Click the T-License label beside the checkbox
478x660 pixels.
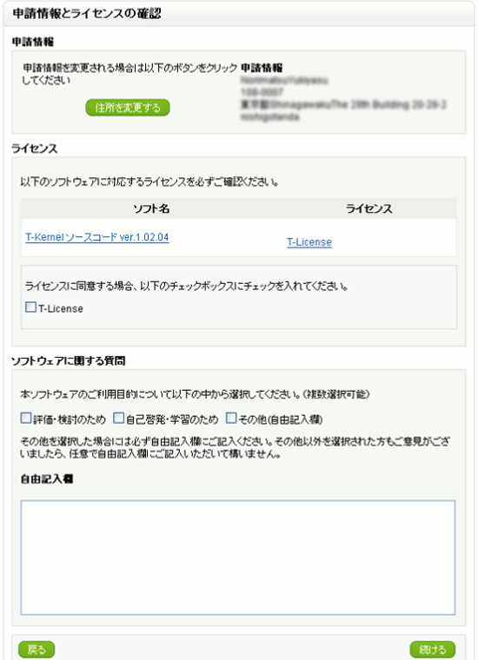click(61, 309)
